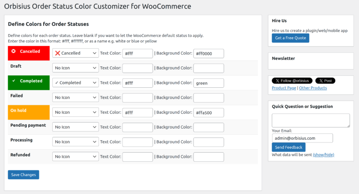The image size is (359, 194).
Task: Focus the Cancelled background color field
Action: pos(209,53)
